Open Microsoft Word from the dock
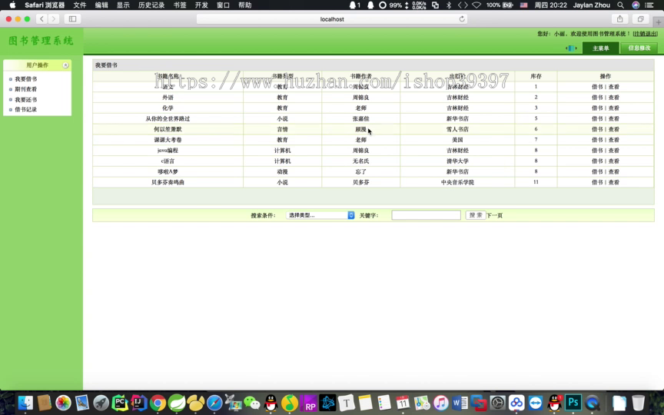Image resolution: width=664 pixels, height=415 pixels. pyautogui.click(x=460, y=403)
